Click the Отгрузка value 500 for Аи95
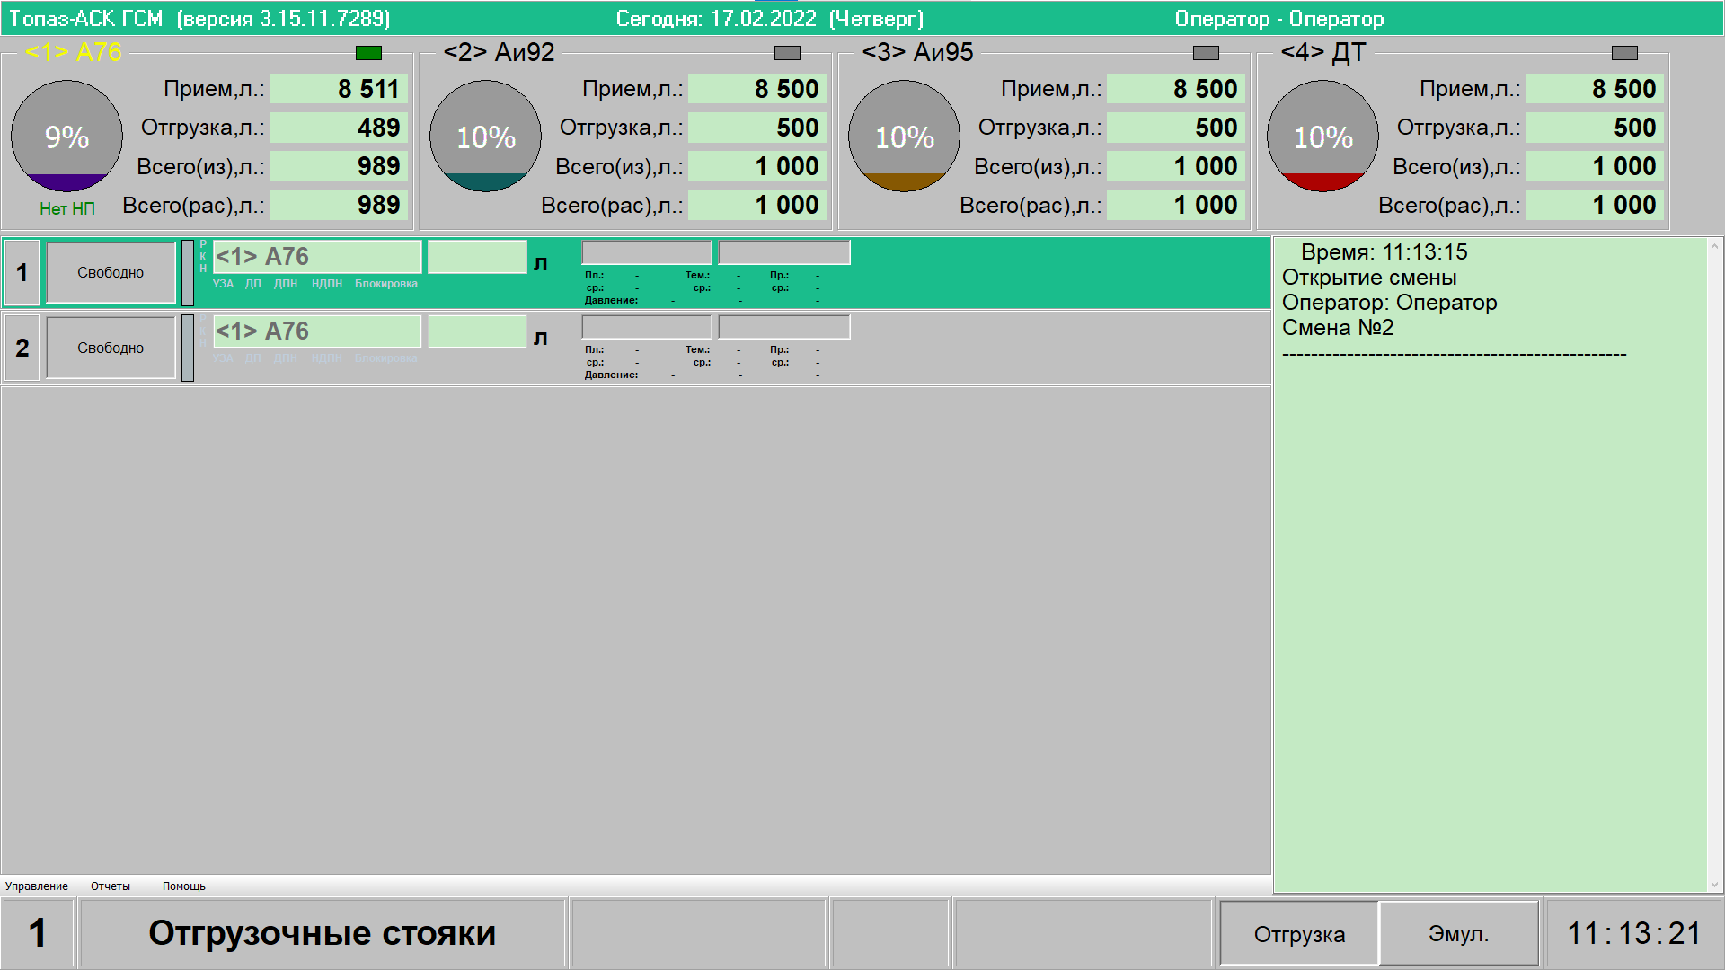The image size is (1725, 970). pos(1176,128)
